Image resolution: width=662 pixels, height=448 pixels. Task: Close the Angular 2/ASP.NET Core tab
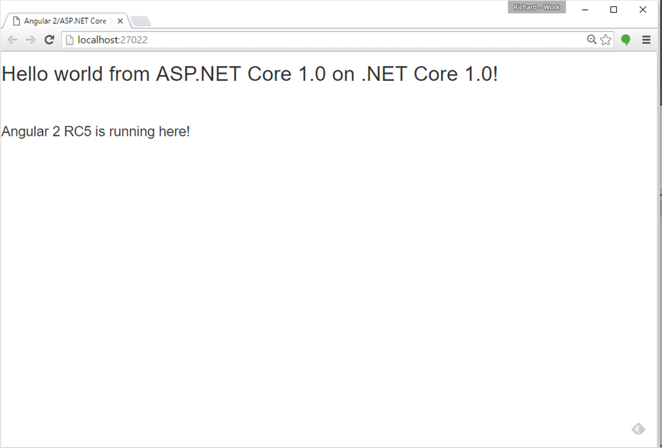(x=120, y=21)
